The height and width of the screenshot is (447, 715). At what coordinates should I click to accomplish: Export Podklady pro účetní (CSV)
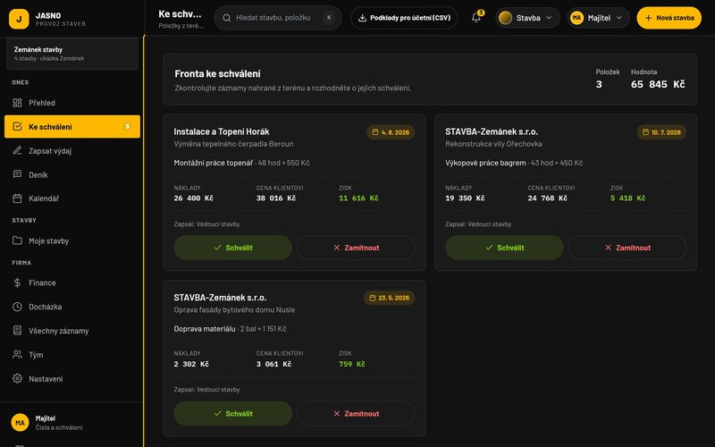point(404,18)
